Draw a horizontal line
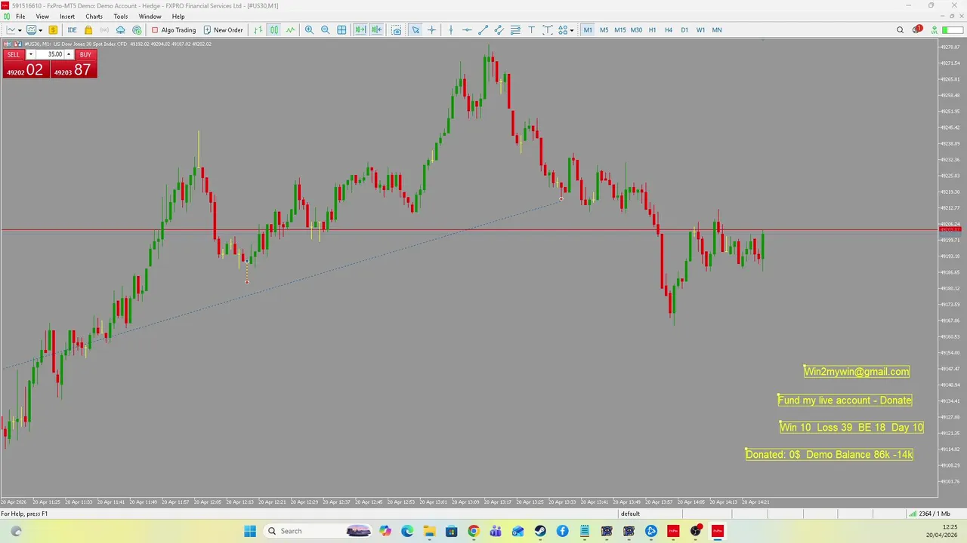The image size is (967, 543). [x=467, y=30]
